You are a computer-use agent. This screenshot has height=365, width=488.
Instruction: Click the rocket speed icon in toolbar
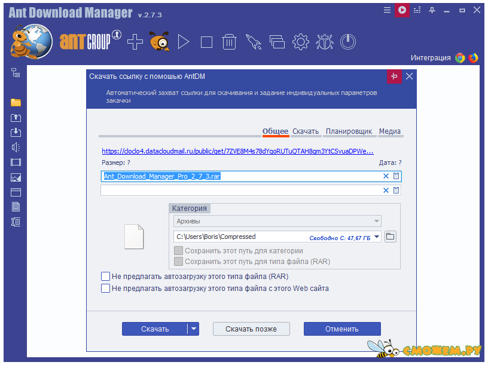pyautogui.click(x=254, y=42)
